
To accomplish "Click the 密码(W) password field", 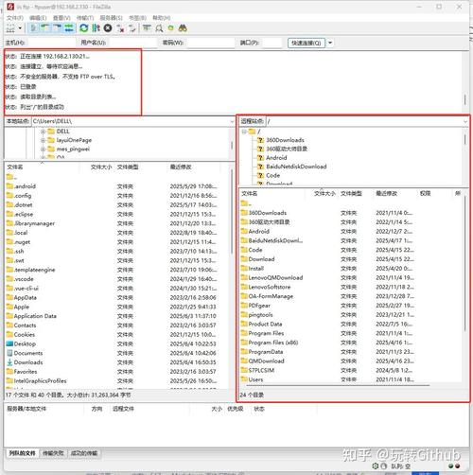I will tap(210, 43).
